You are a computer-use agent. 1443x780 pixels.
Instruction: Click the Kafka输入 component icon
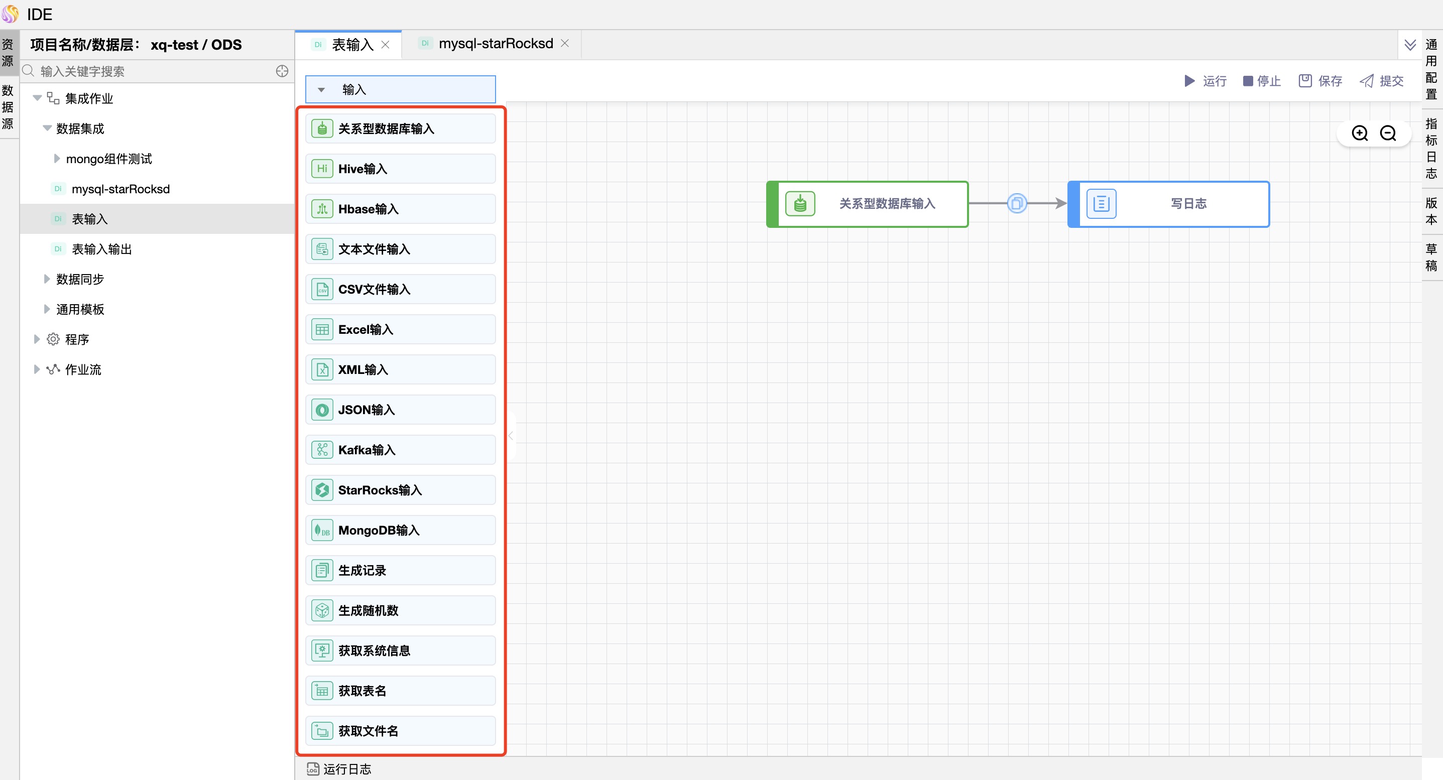[x=322, y=450]
